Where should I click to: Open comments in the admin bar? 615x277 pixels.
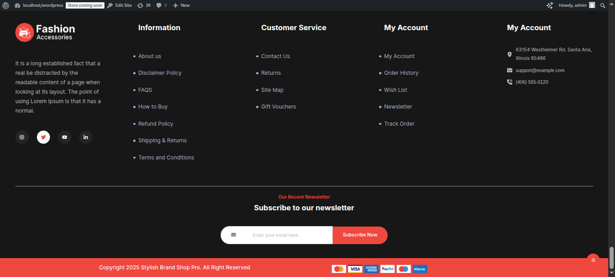tap(162, 5)
